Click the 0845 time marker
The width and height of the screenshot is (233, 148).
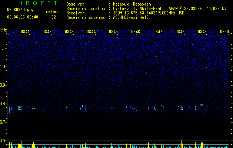[113, 32]
